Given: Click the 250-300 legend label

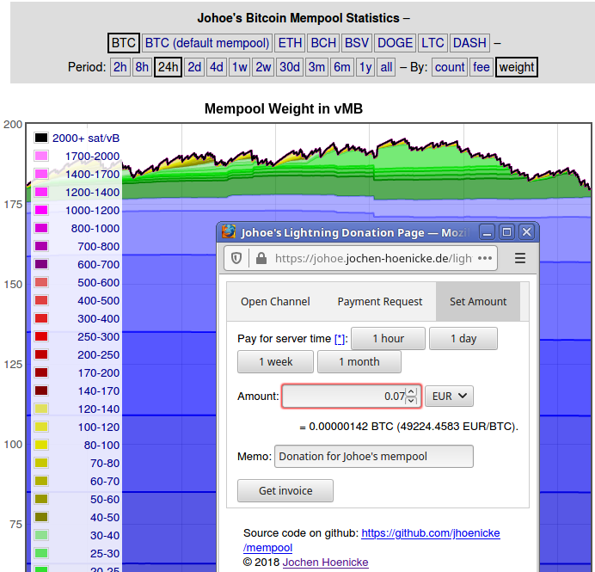Looking at the screenshot, I should tap(99, 336).
